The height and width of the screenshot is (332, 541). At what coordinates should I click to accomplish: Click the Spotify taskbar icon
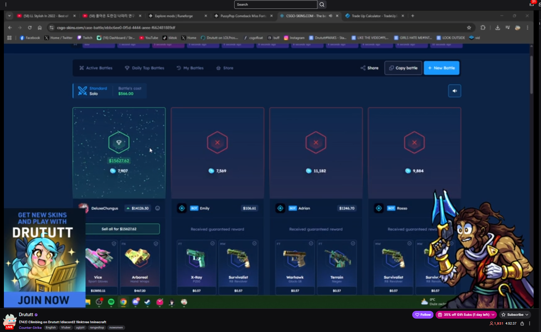[111, 302]
